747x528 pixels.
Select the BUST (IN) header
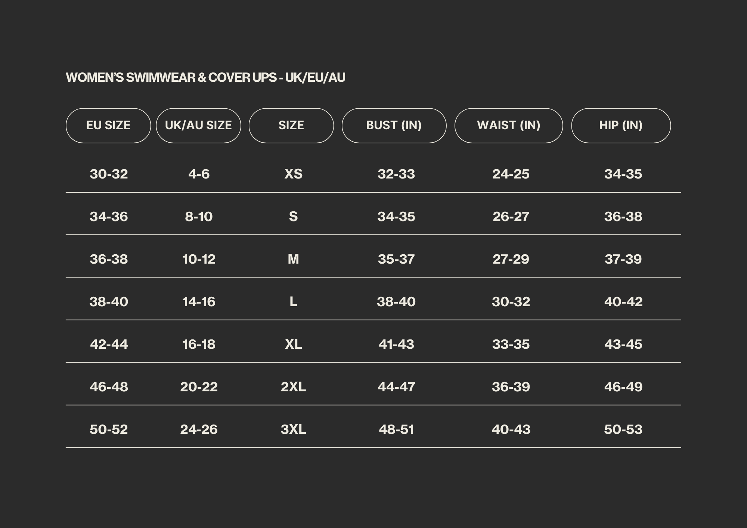[394, 125]
